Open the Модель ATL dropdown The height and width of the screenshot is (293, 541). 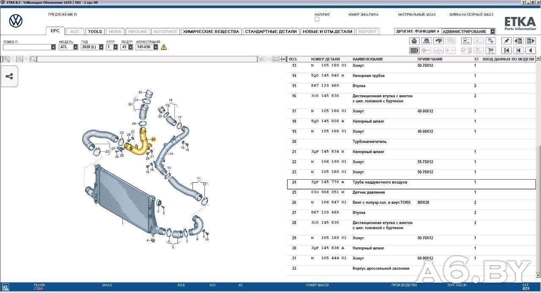click(x=76, y=47)
